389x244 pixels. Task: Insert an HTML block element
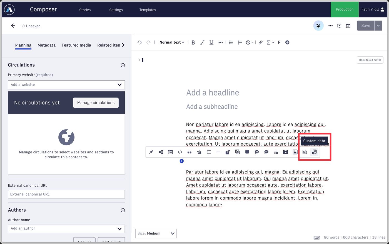[170, 152]
